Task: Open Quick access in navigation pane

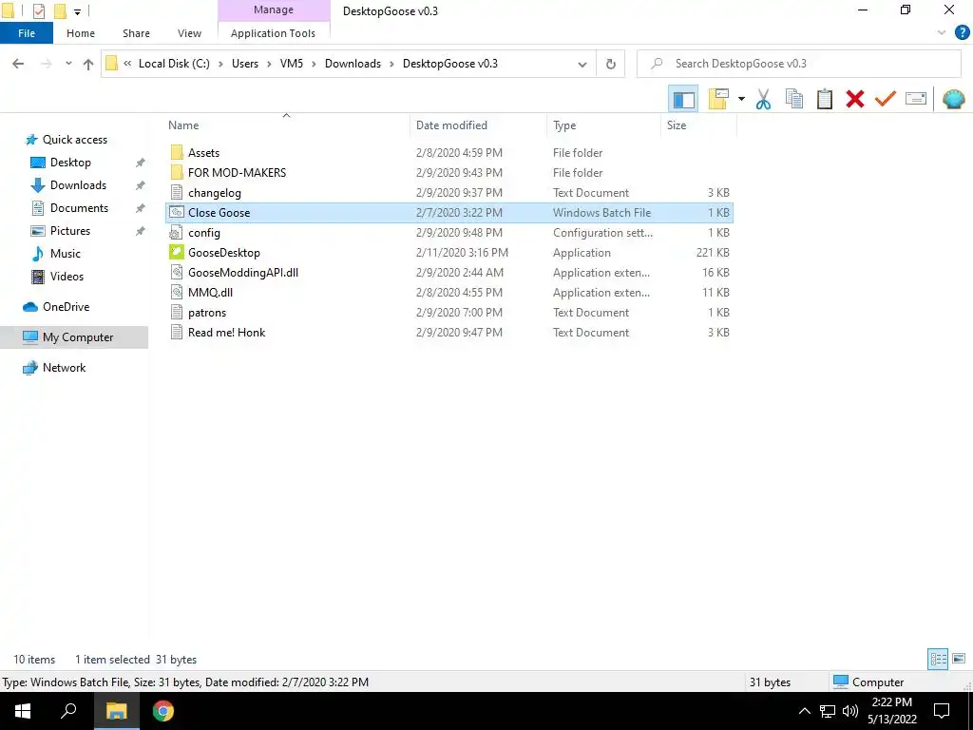Action: [x=74, y=140]
